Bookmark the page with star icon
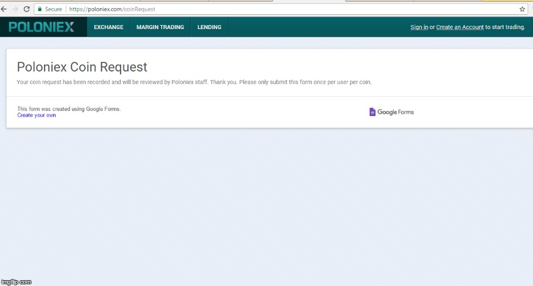The height and width of the screenshot is (286, 533). 523,9
